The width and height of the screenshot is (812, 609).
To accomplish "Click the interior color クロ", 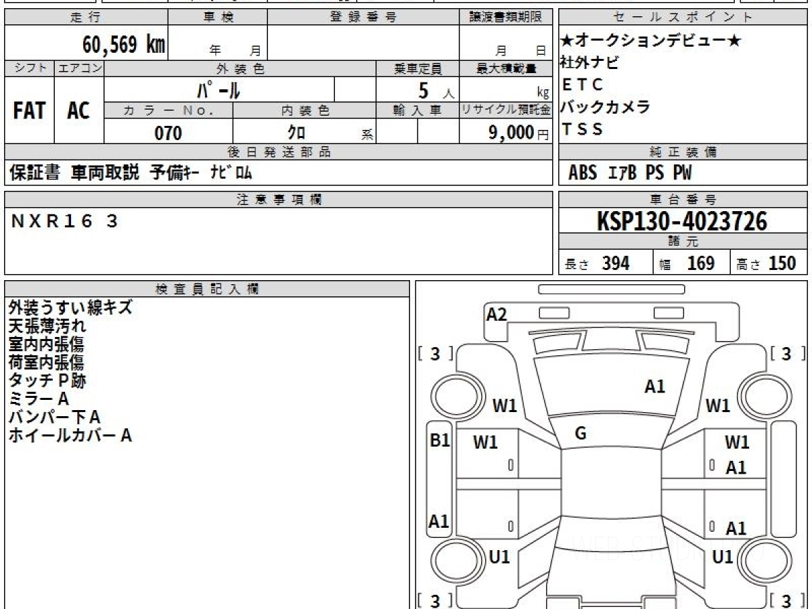I will click(296, 133).
